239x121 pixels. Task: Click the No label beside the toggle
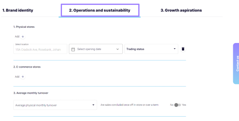pyautogui.click(x=172, y=105)
